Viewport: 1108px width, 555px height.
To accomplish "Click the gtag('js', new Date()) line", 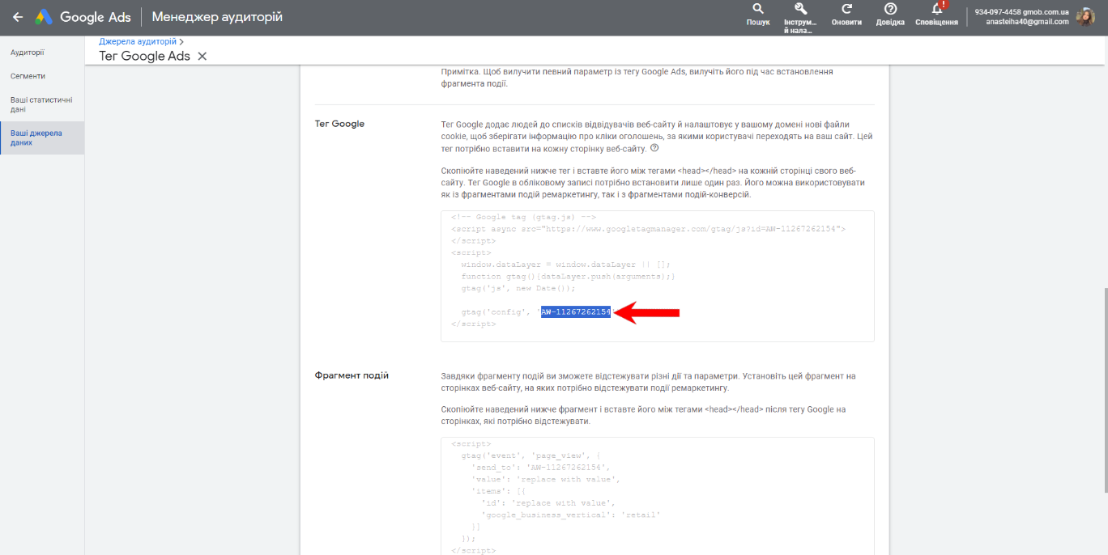I will coord(518,288).
